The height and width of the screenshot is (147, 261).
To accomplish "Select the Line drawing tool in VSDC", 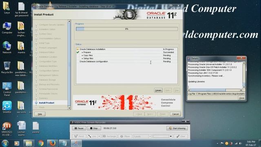I will click(92, 136).
